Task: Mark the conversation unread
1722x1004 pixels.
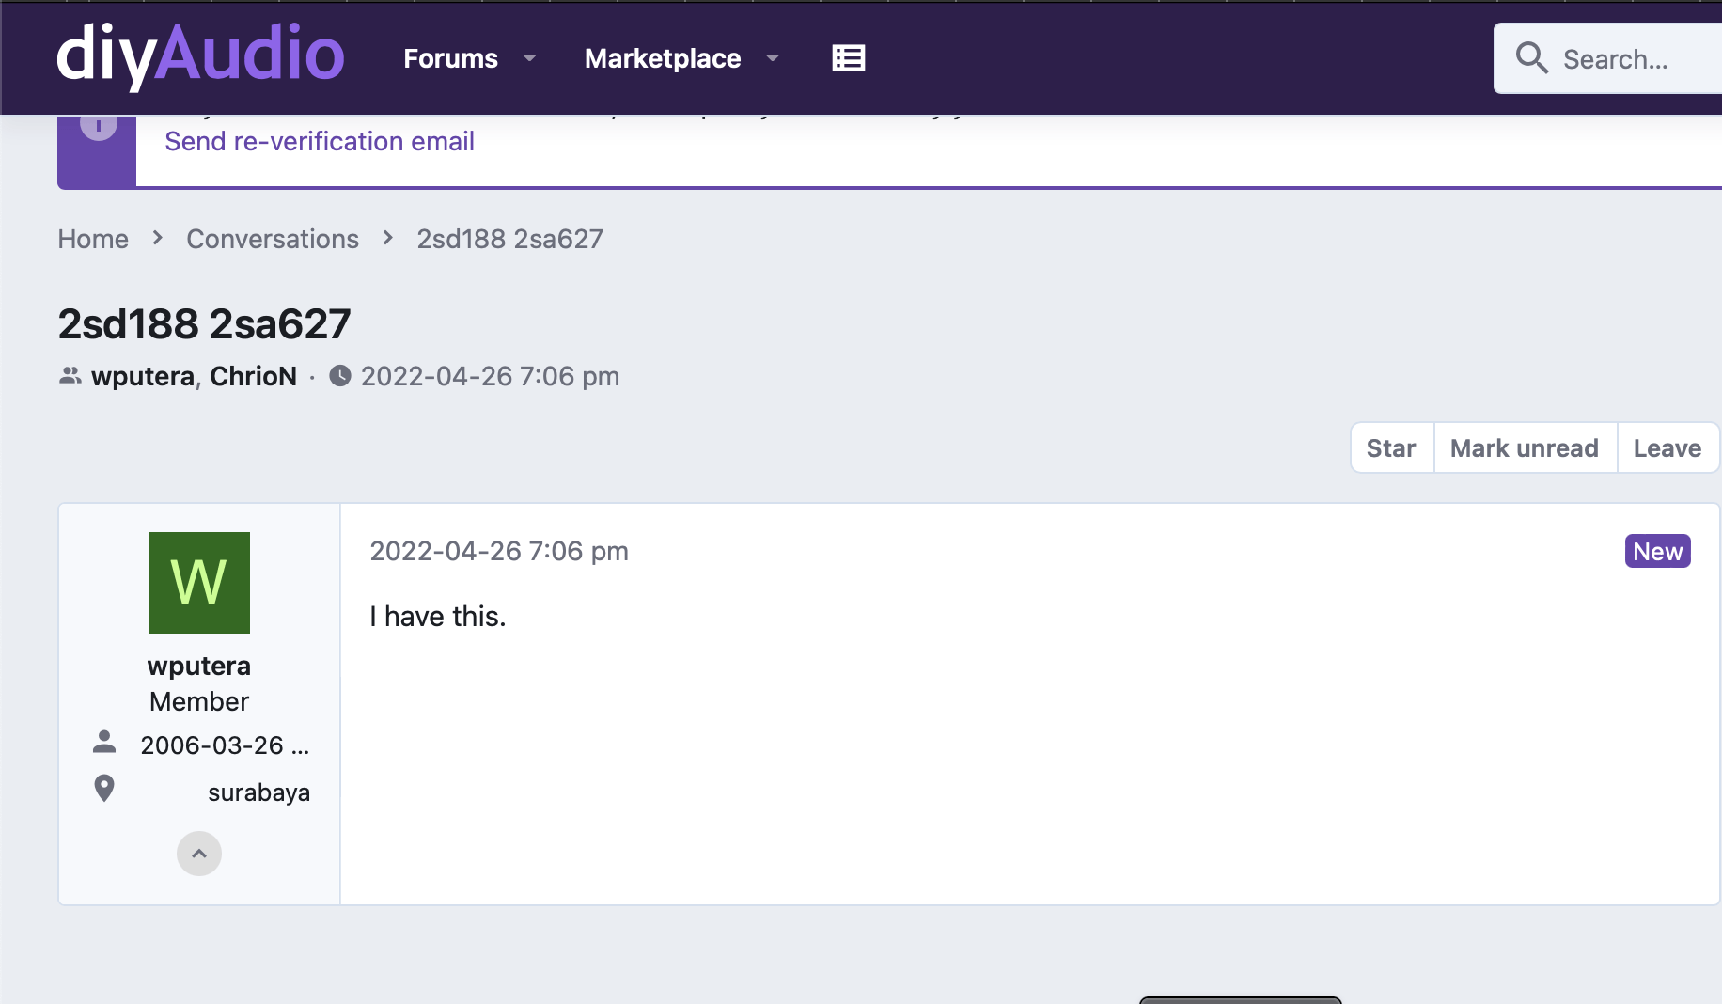Action: [x=1525, y=448]
